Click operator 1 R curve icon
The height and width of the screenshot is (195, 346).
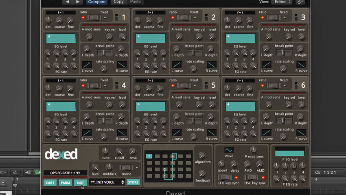(x=122, y=65)
